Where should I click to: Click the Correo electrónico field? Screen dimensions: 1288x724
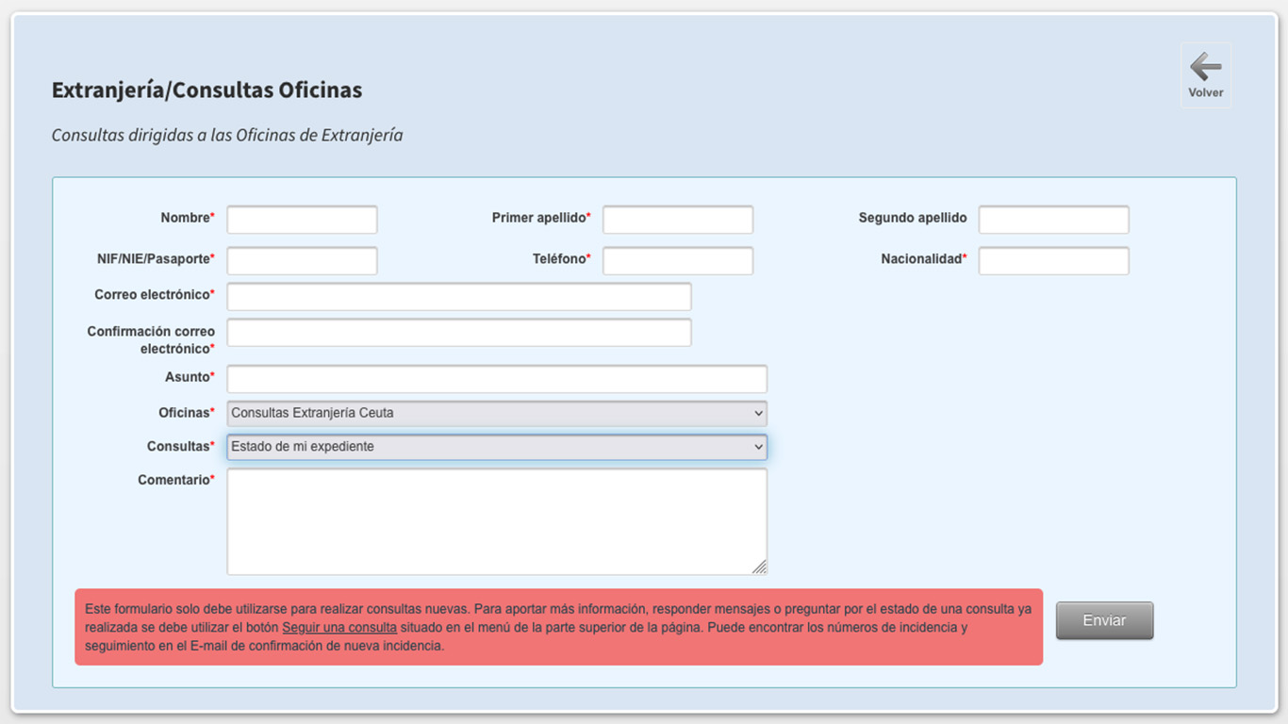459,296
